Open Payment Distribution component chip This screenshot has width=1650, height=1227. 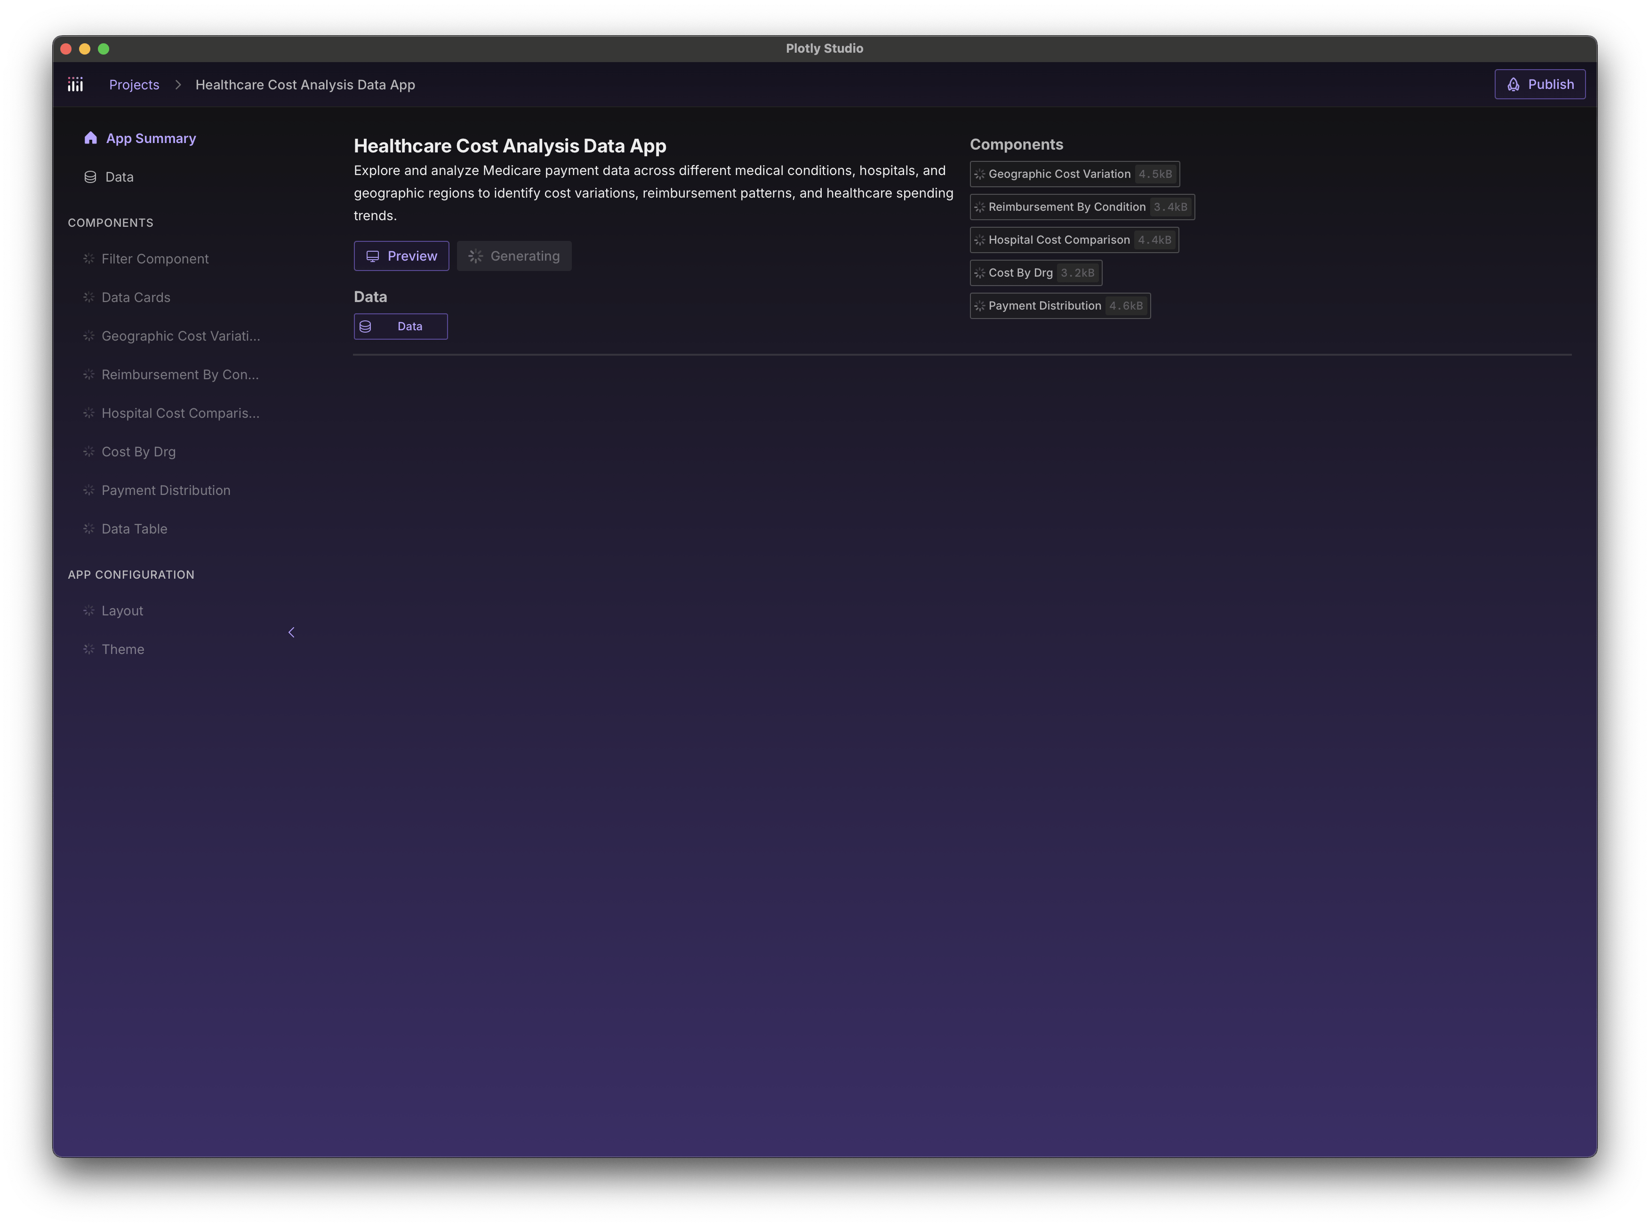[x=1060, y=305]
